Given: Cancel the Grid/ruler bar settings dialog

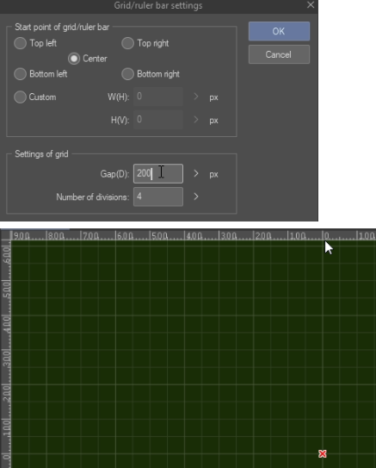Looking at the screenshot, I should [279, 54].
